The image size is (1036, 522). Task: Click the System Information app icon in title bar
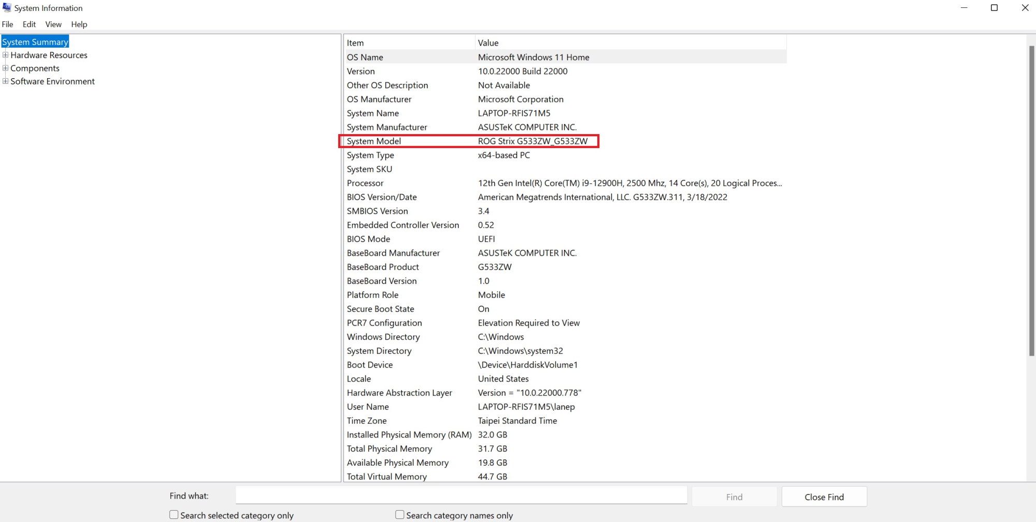coord(7,8)
